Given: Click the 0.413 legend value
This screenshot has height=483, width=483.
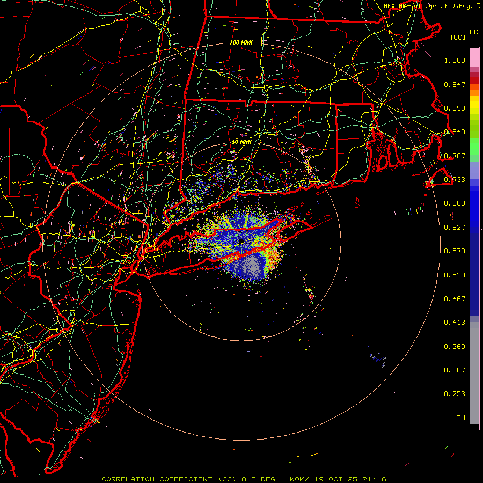Looking at the screenshot, I should [x=455, y=323].
